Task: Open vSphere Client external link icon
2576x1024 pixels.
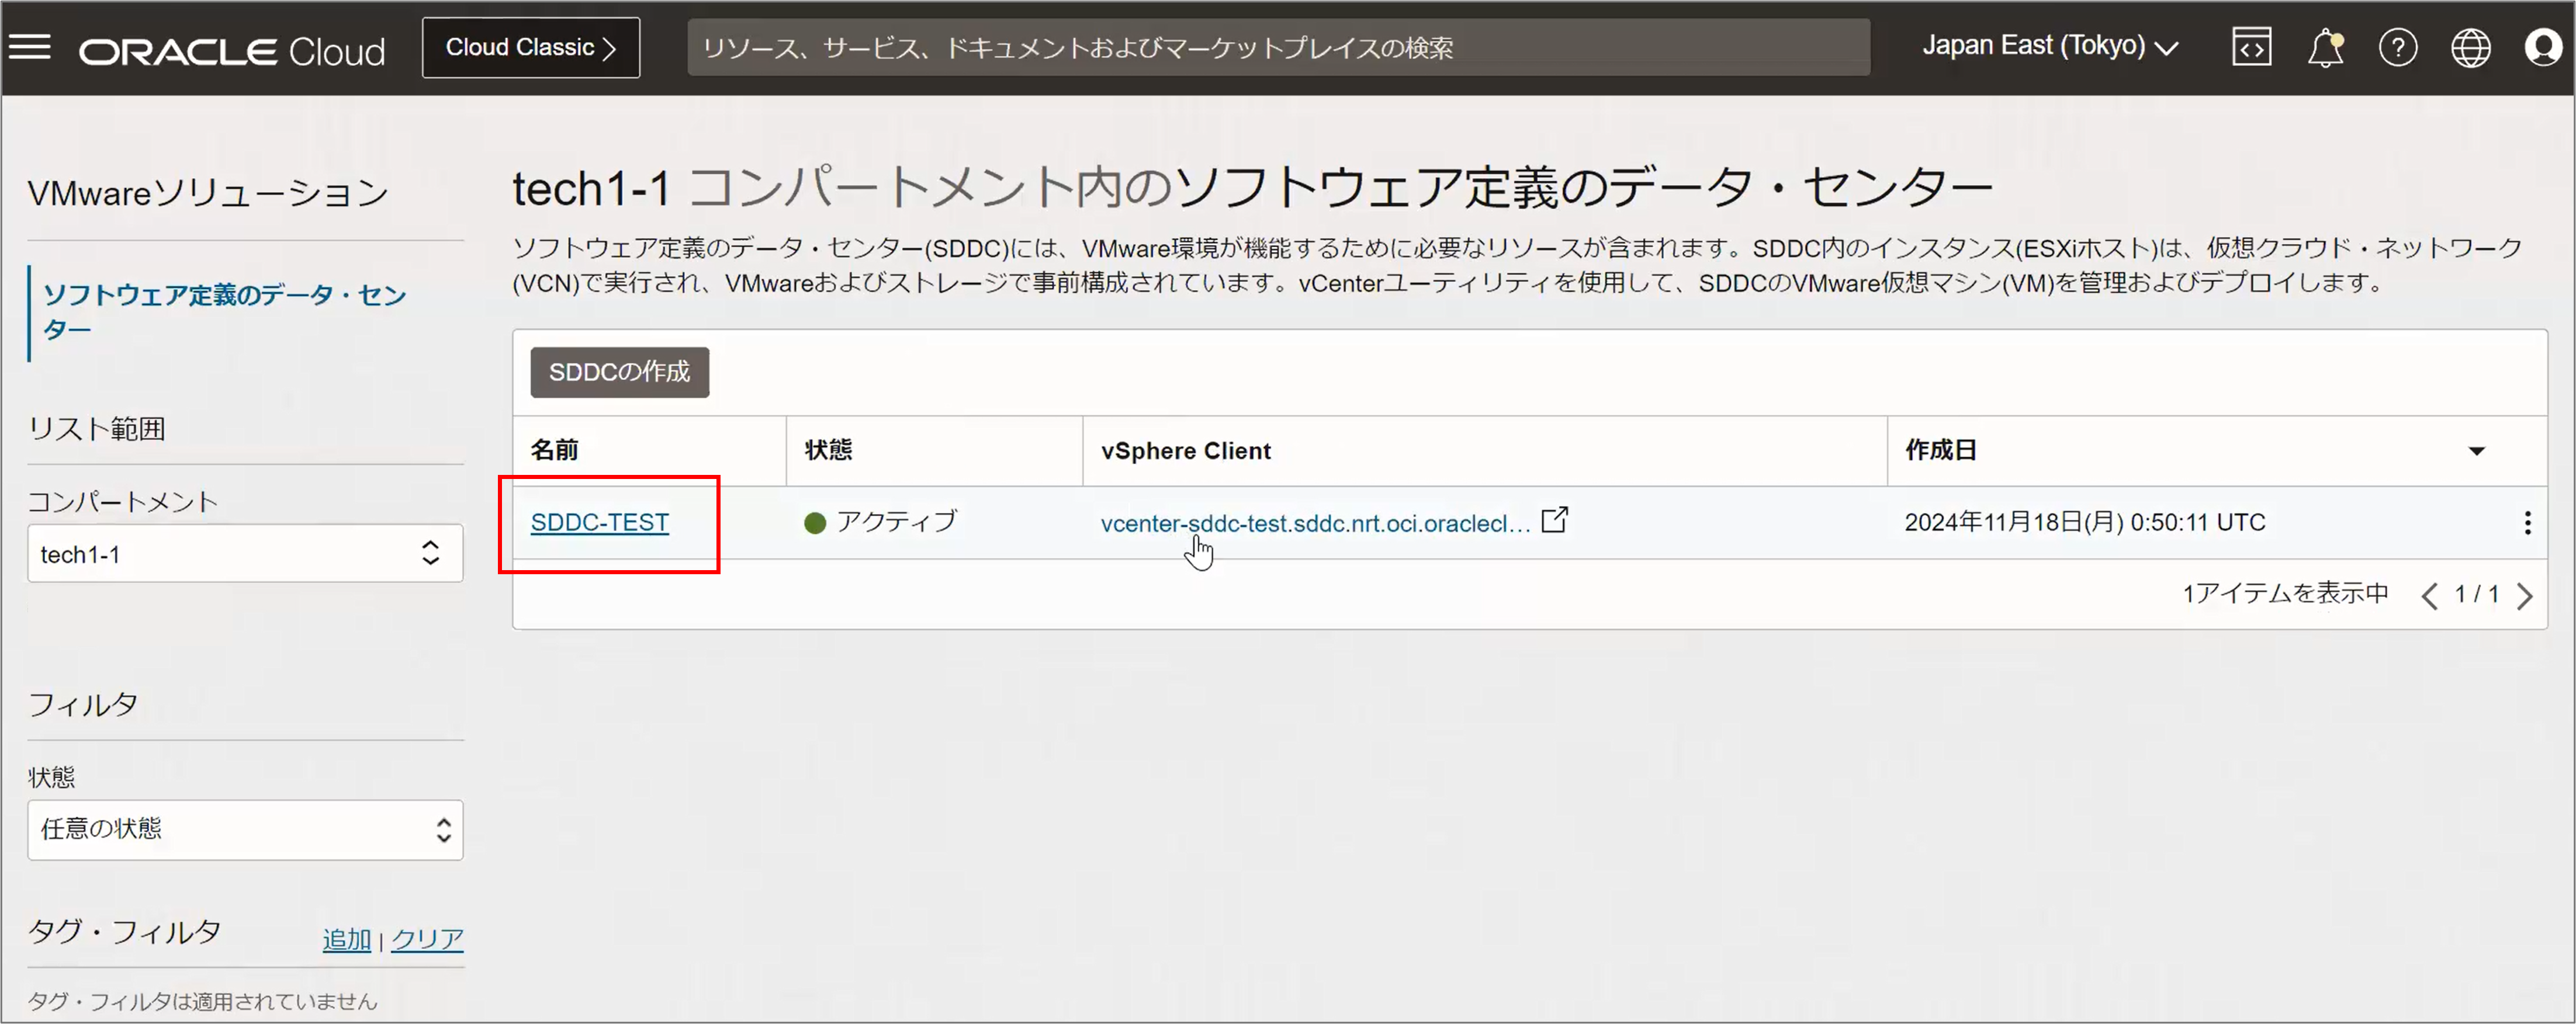Action: [1554, 520]
